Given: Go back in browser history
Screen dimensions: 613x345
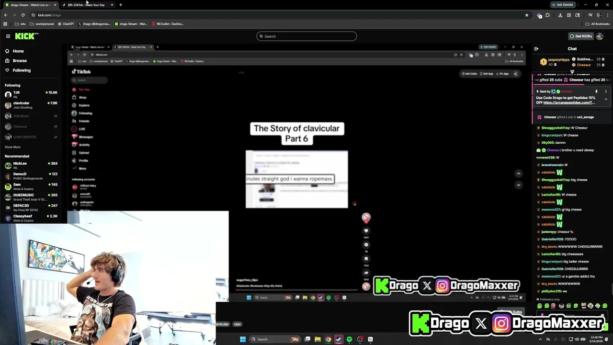Looking at the screenshot, I should [x=6, y=15].
